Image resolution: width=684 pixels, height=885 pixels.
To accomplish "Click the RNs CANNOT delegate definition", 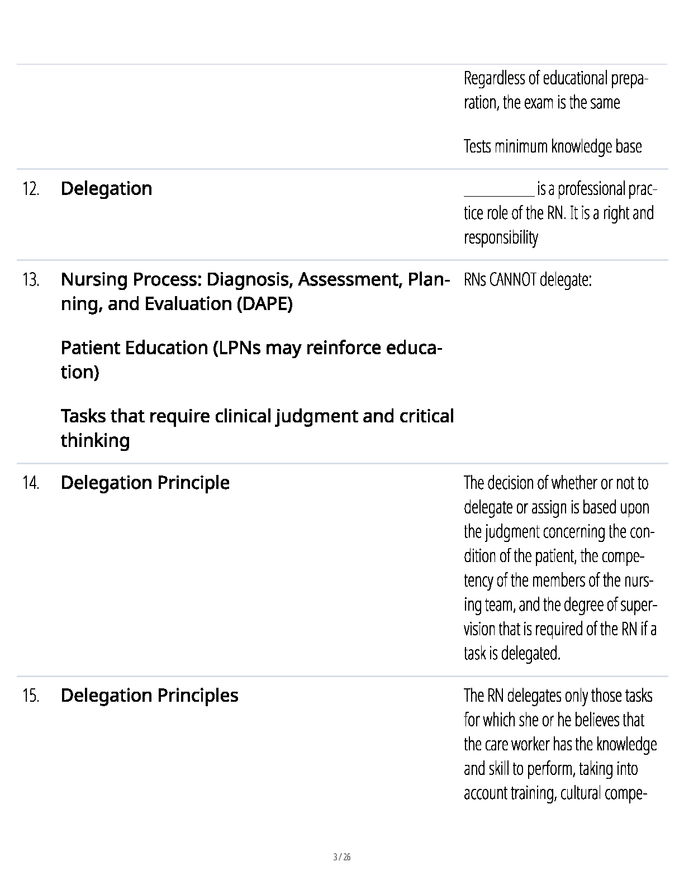I will (x=528, y=279).
